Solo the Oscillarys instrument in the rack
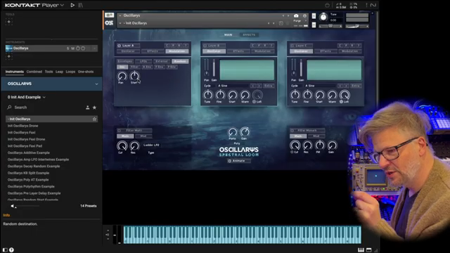450x253 pixels. 68,48
